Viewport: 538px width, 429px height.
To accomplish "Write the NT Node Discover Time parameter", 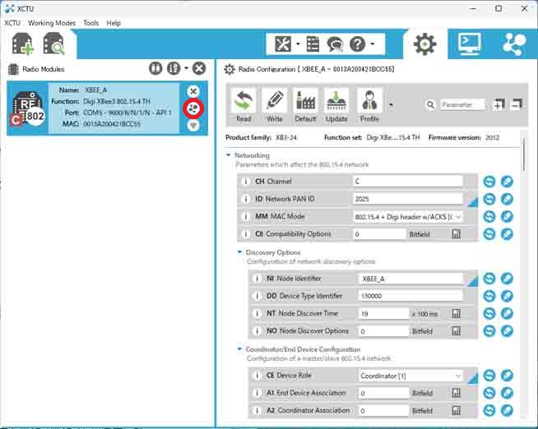I will tap(507, 313).
